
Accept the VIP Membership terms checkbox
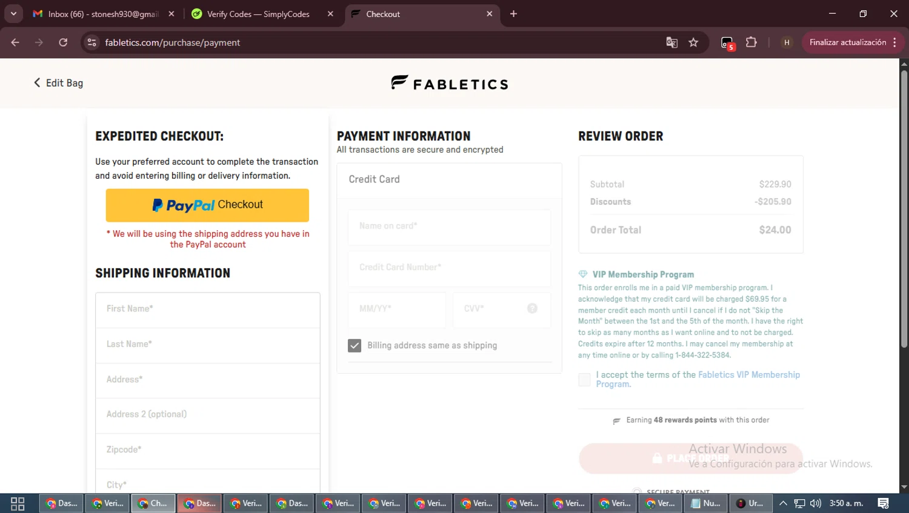pyautogui.click(x=584, y=380)
